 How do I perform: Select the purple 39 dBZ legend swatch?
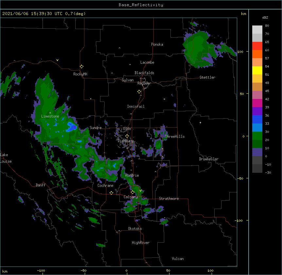257,111
